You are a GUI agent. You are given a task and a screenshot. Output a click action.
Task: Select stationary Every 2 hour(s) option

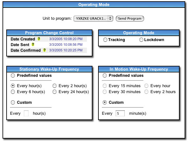[x=55, y=86]
